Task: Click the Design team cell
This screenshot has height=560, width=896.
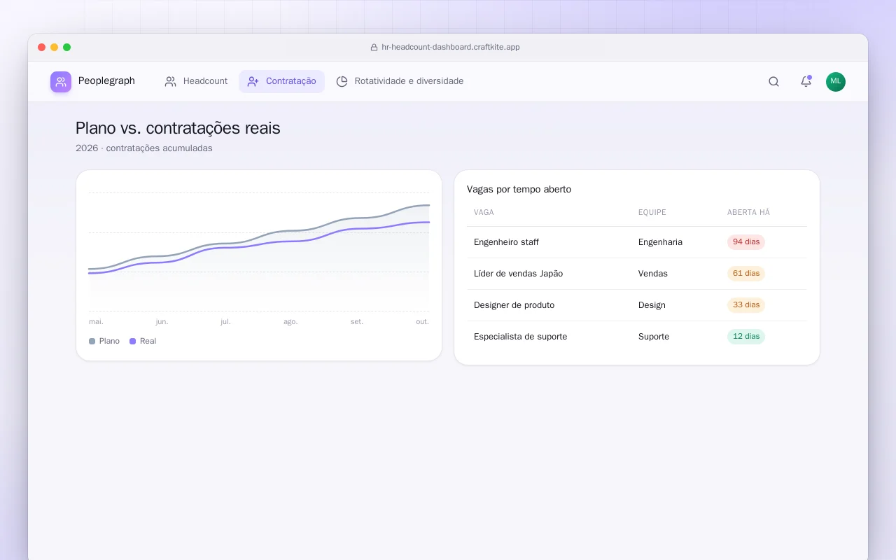Action: pyautogui.click(x=652, y=305)
